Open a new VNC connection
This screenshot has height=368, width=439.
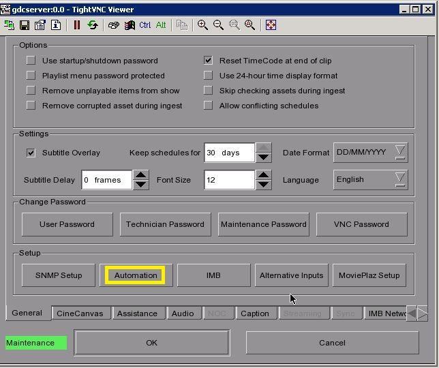click(x=9, y=25)
